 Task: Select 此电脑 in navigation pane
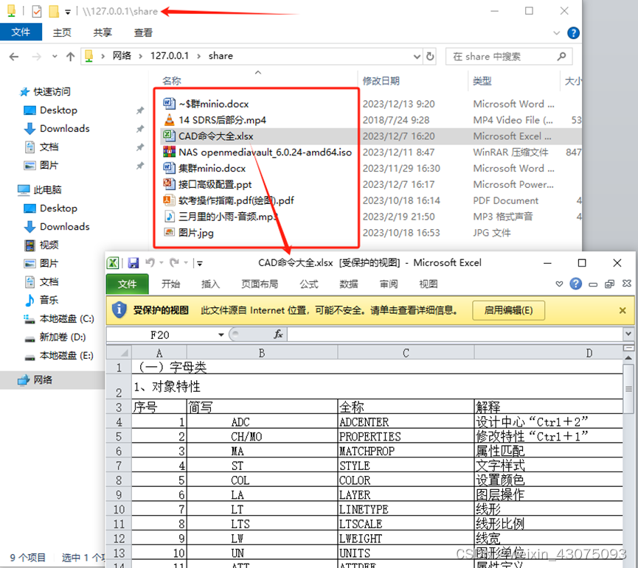click(47, 190)
